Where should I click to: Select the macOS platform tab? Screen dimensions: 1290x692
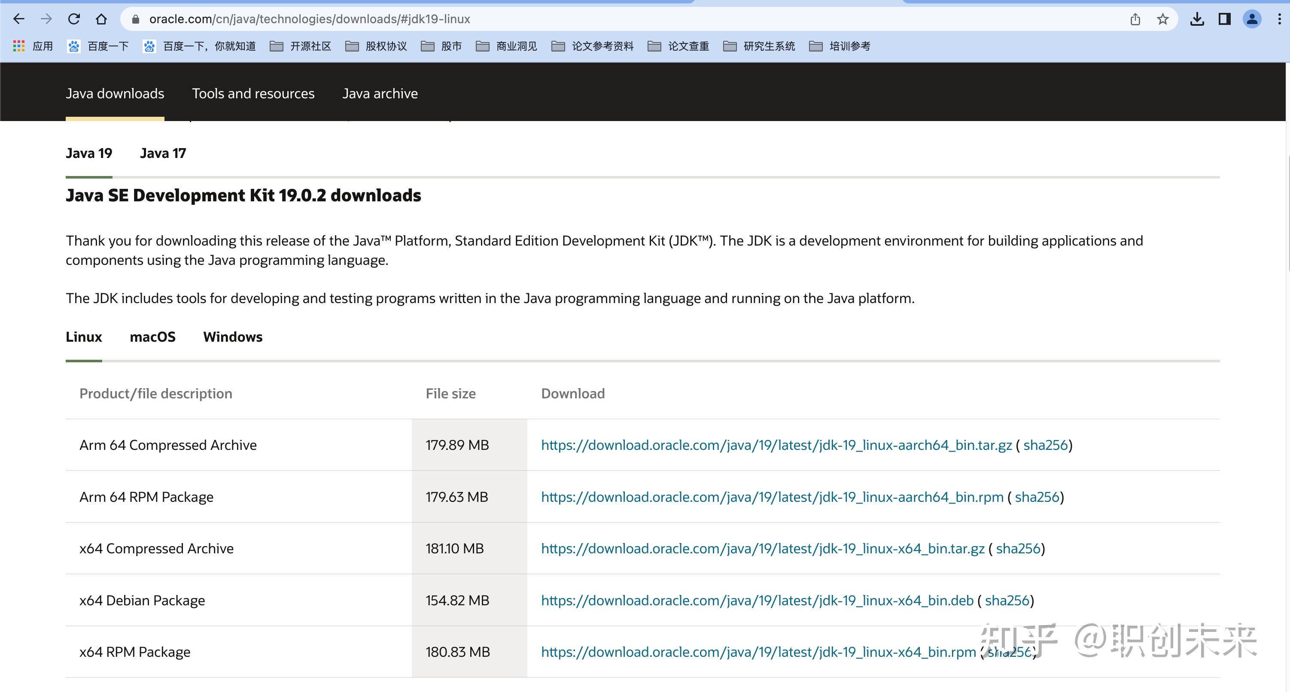click(x=152, y=337)
